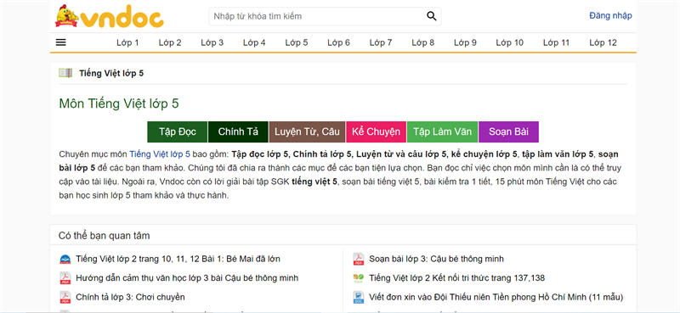This screenshot has width=680, height=313.
Task: Open the hamburger menu icon
Action: (x=60, y=42)
